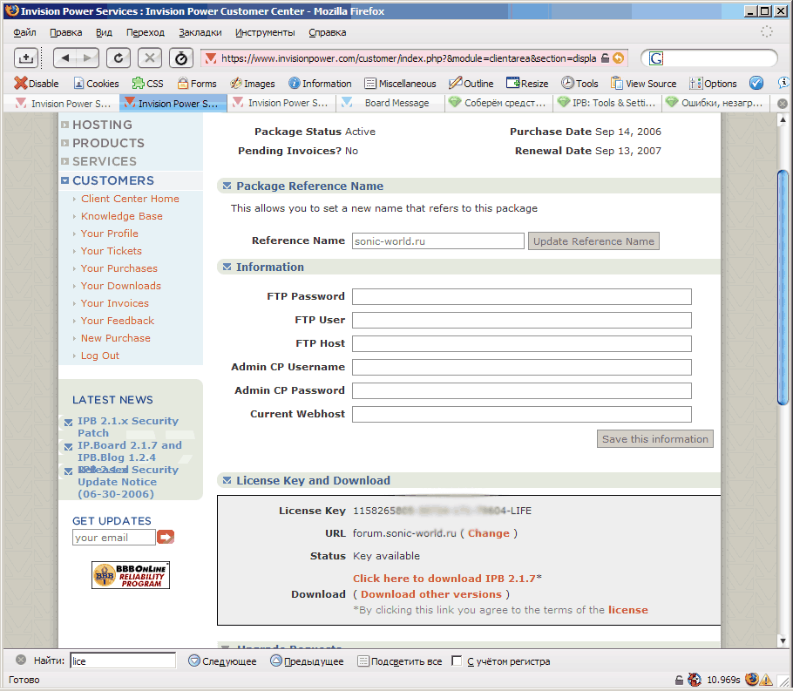Click the stop loading toolbar button
The height and width of the screenshot is (691, 793).
point(150,58)
